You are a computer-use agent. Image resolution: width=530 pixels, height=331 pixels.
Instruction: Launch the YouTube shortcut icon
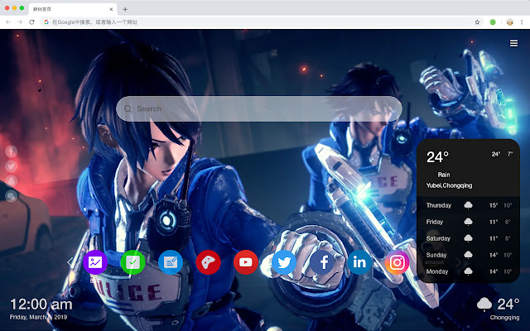point(246,262)
